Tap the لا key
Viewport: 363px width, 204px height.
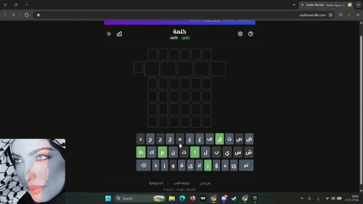point(199,165)
